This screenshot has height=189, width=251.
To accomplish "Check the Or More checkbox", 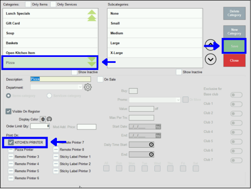I will click(185, 100).
